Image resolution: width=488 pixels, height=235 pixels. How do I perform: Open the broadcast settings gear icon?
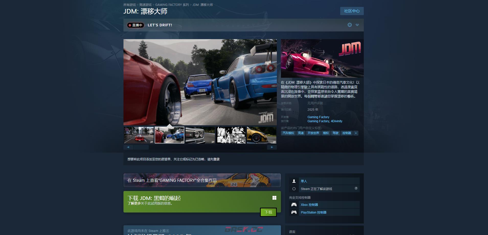pos(350,25)
